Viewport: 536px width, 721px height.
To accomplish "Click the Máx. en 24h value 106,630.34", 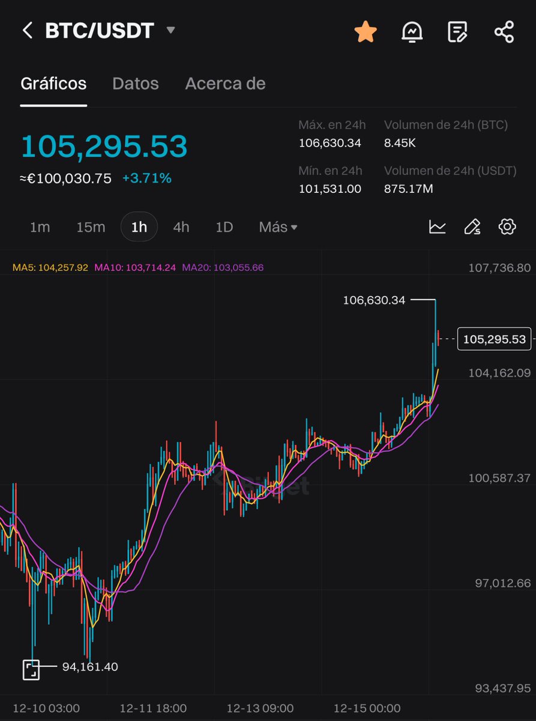I will (330, 143).
